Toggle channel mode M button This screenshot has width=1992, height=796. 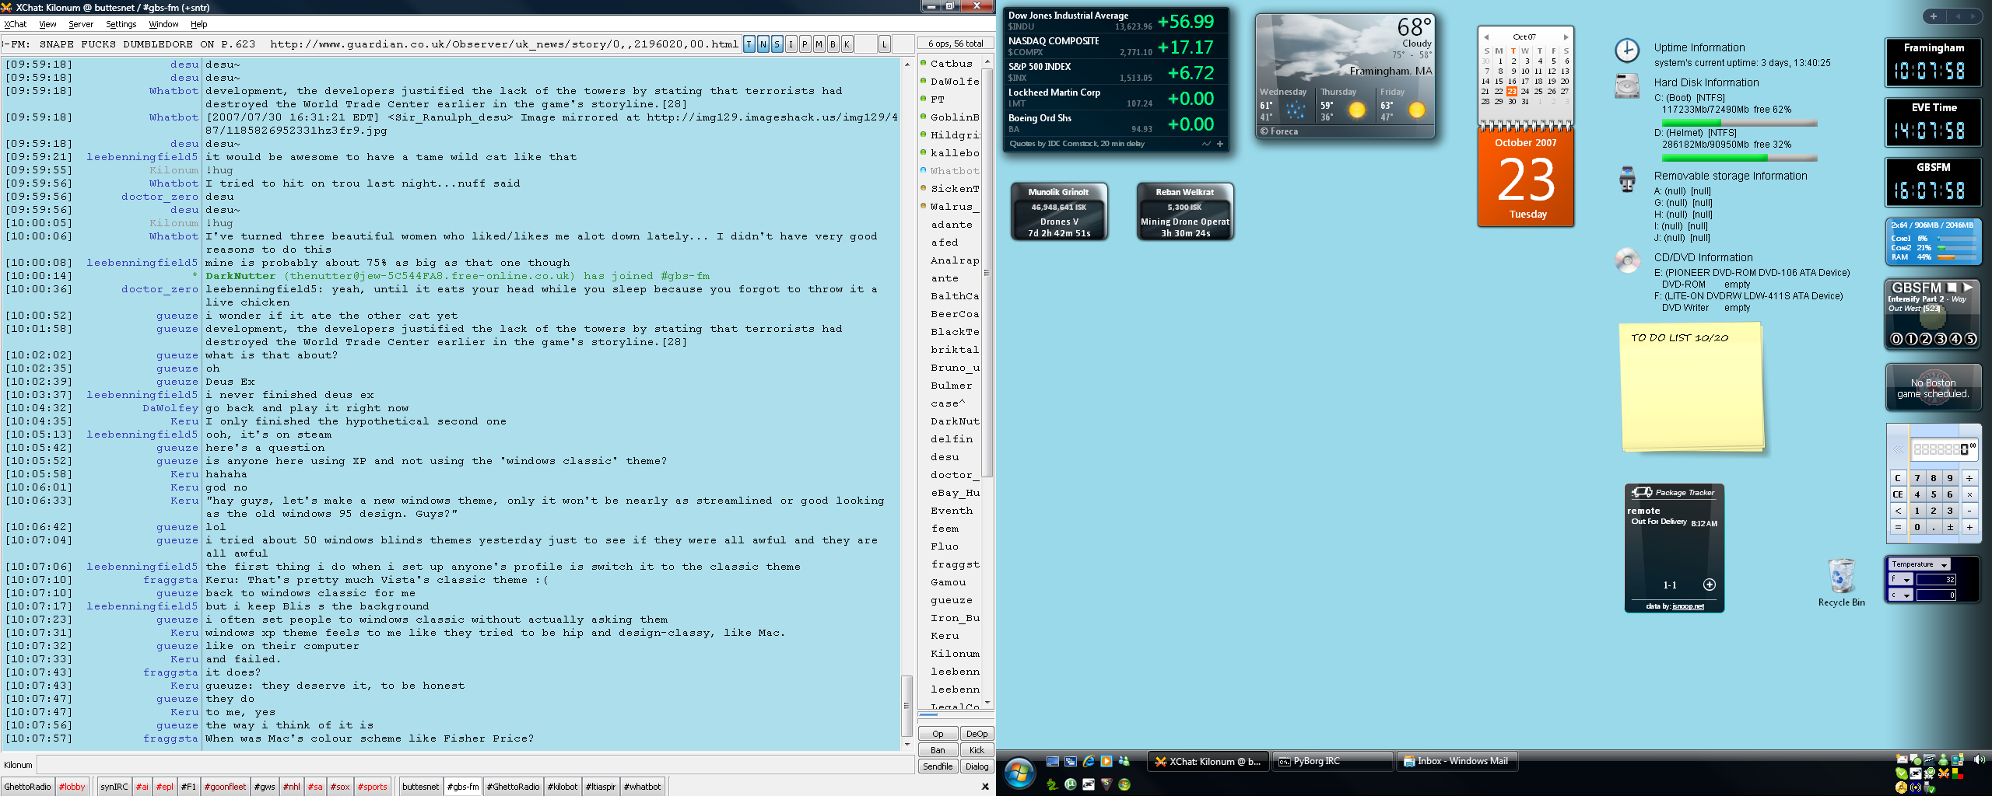[x=819, y=44]
